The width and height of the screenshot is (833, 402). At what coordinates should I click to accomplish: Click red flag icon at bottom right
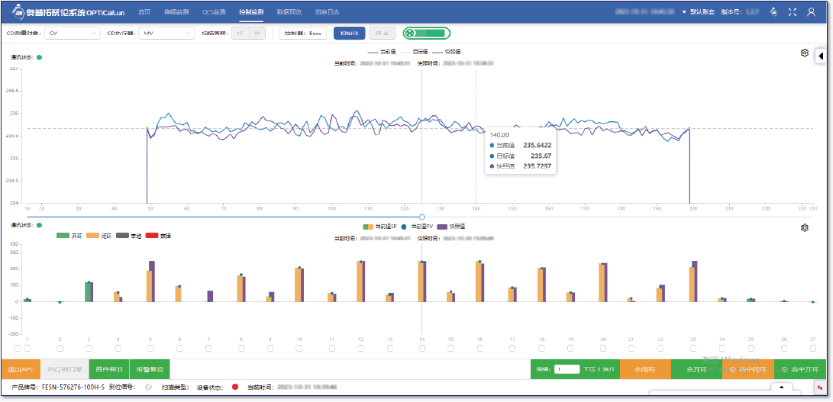click(x=820, y=388)
